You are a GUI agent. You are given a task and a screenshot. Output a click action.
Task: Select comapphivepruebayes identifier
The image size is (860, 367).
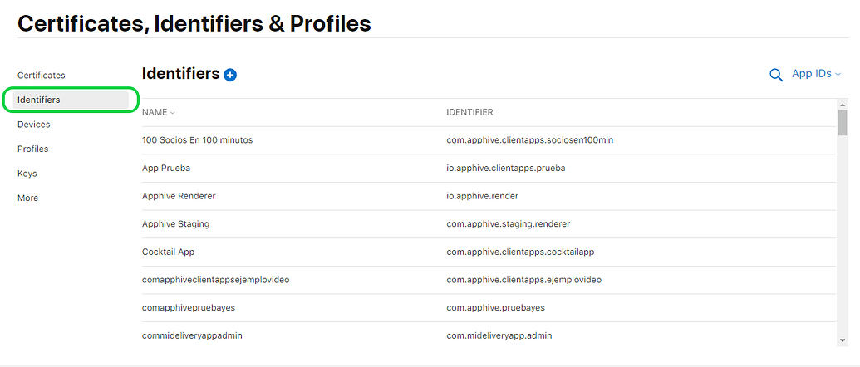(487, 308)
